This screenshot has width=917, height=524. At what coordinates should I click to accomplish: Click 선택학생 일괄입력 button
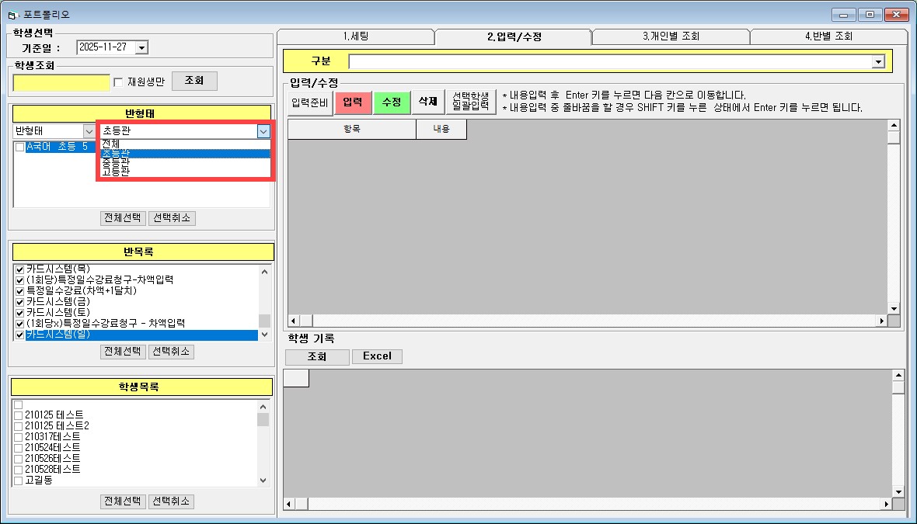470,102
